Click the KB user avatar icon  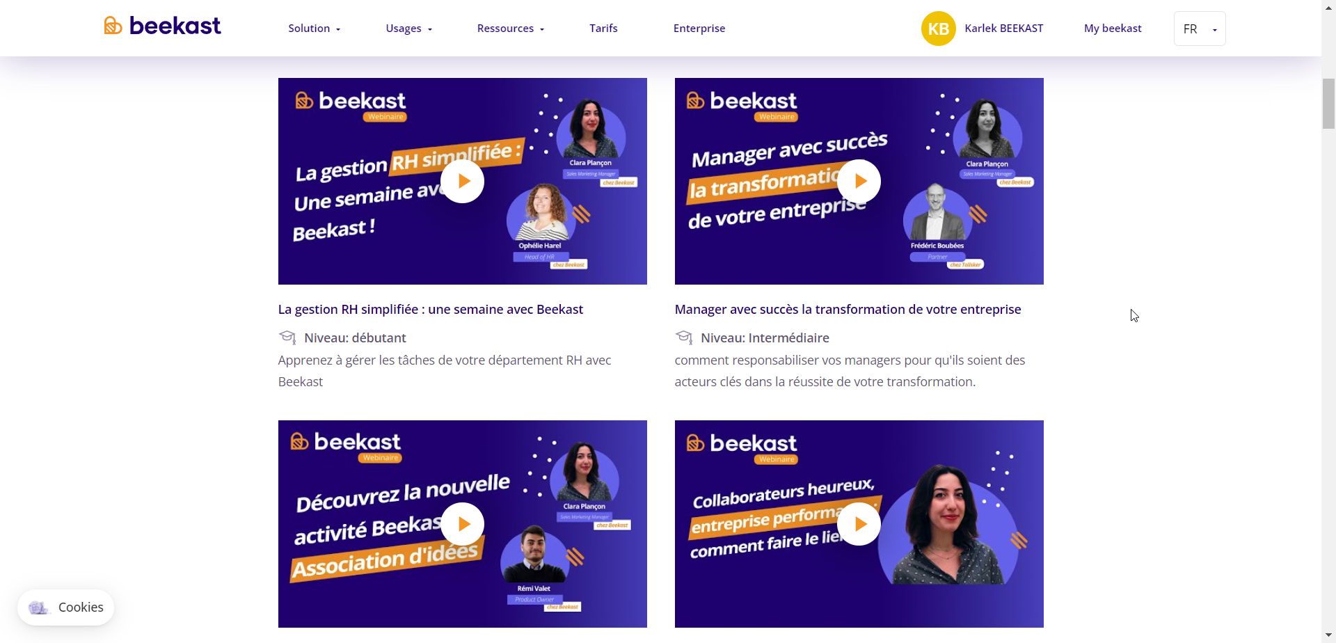click(938, 29)
